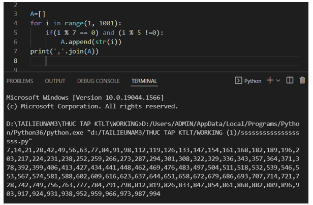Split the terminal pane
This screenshot has height=205, width=313.
pos(291,80)
